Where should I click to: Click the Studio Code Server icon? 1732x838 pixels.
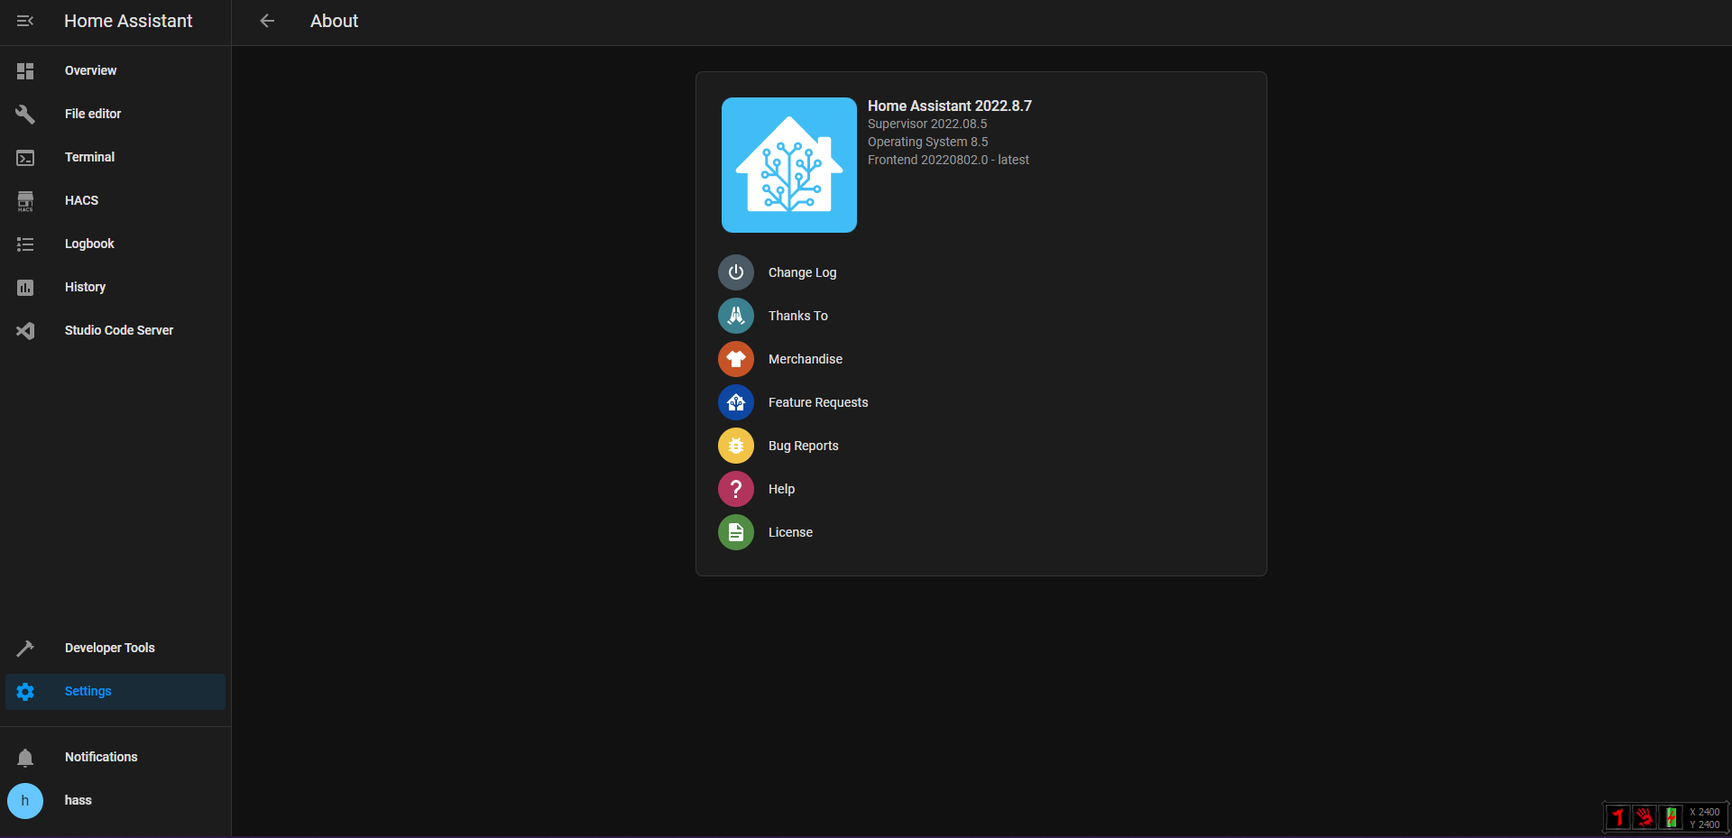[x=25, y=330]
